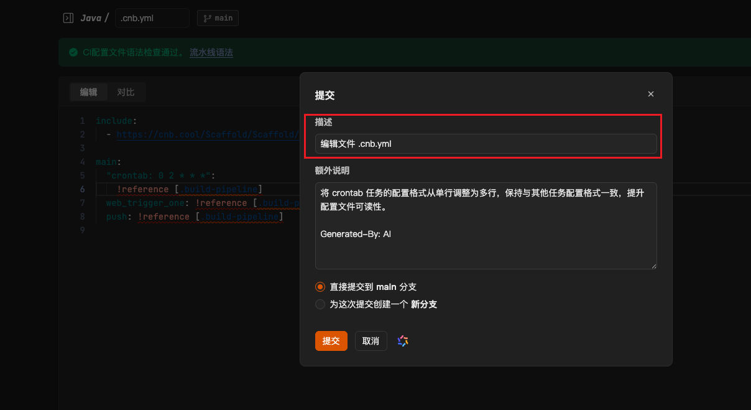Choose 为这次提交创建一个新分支 radio option
751x410 pixels.
[x=320, y=304]
